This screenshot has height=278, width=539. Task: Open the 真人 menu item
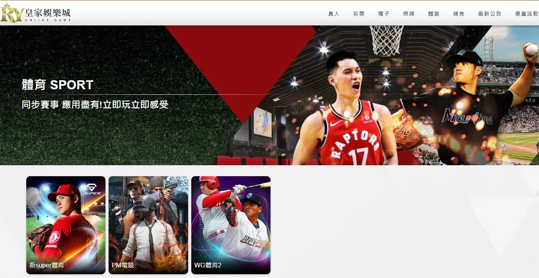coord(334,14)
